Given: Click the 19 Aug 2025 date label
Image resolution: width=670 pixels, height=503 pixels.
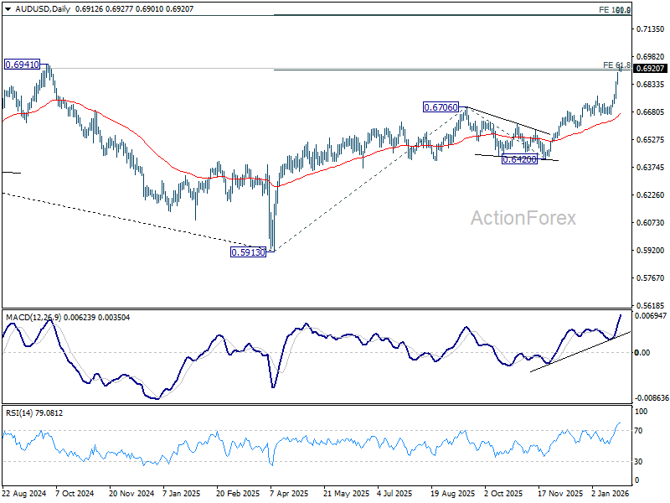Looking at the screenshot, I should coord(451,495).
